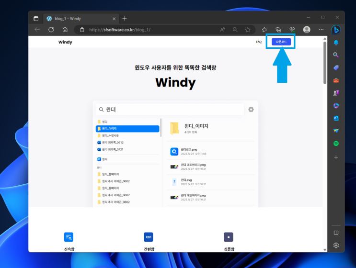View site information lock icon
The image size is (356, 268).
point(82,30)
